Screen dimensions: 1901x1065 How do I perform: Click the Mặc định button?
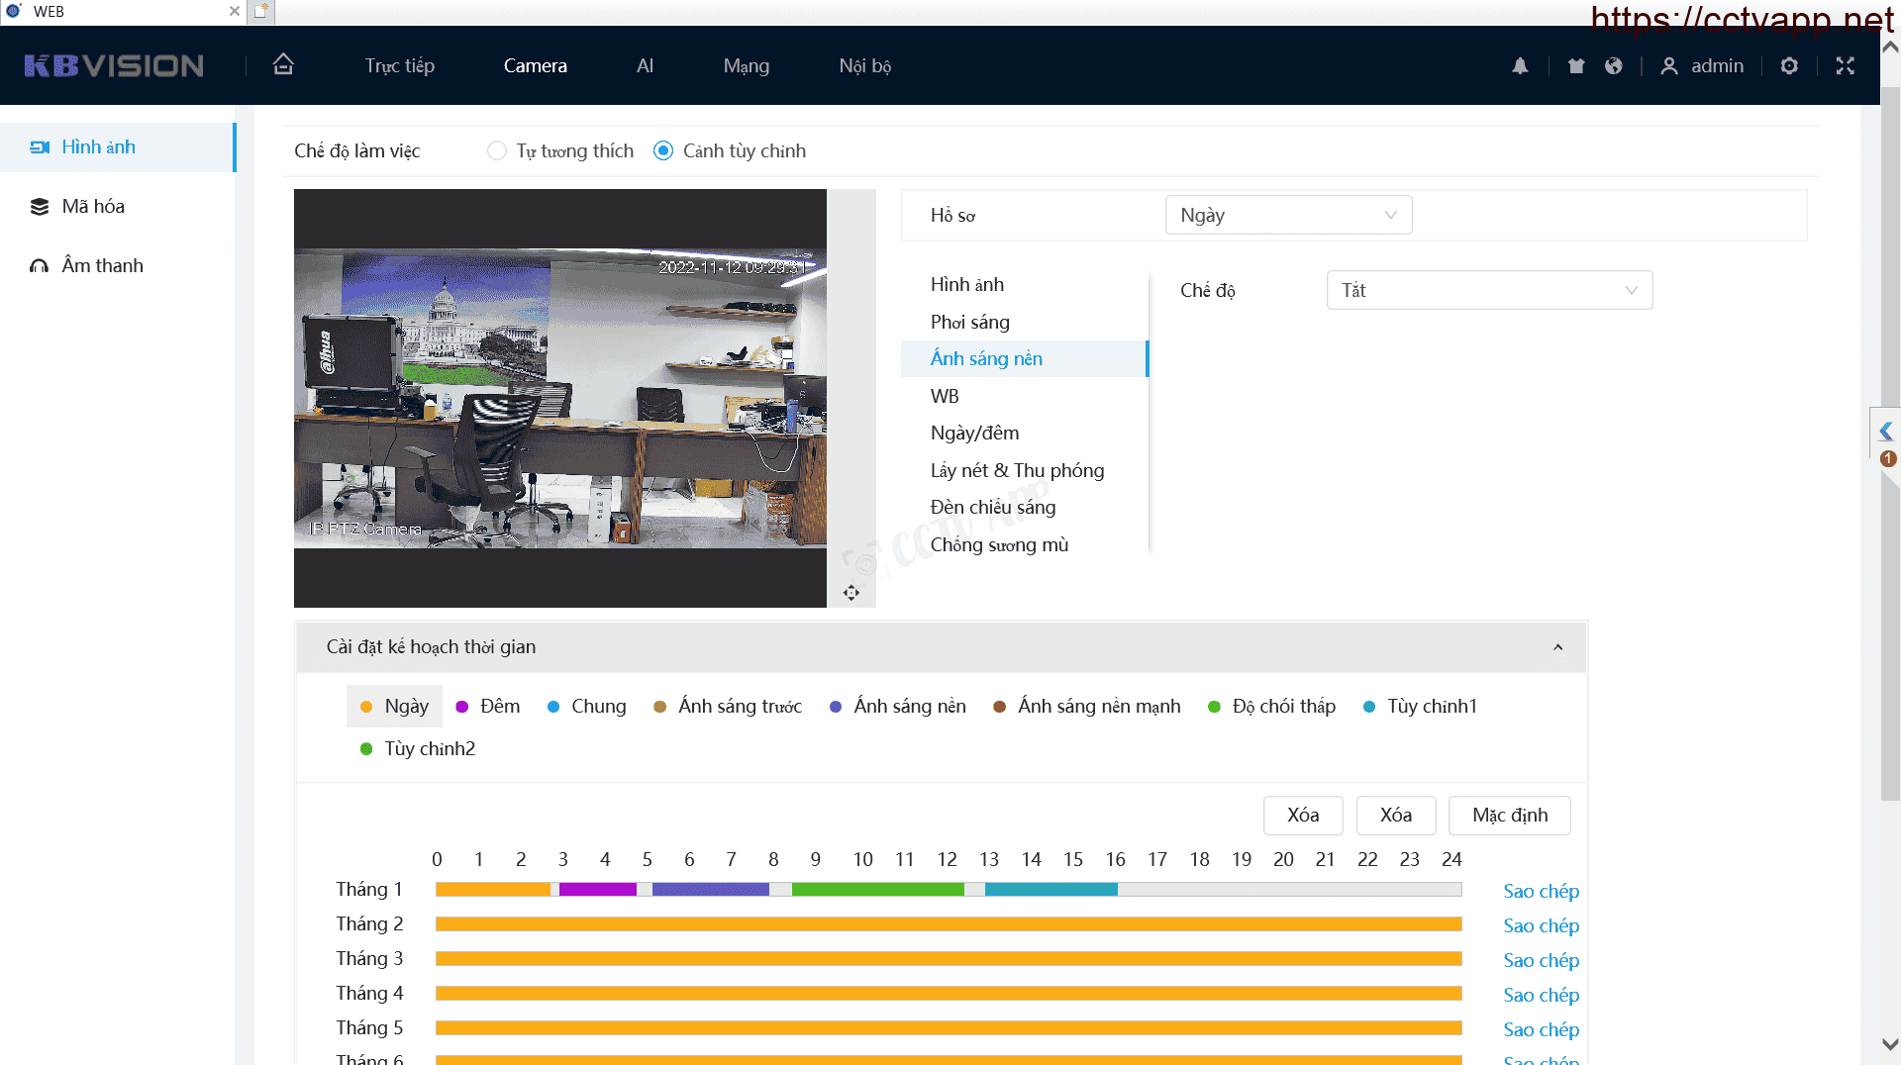[x=1509, y=815]
